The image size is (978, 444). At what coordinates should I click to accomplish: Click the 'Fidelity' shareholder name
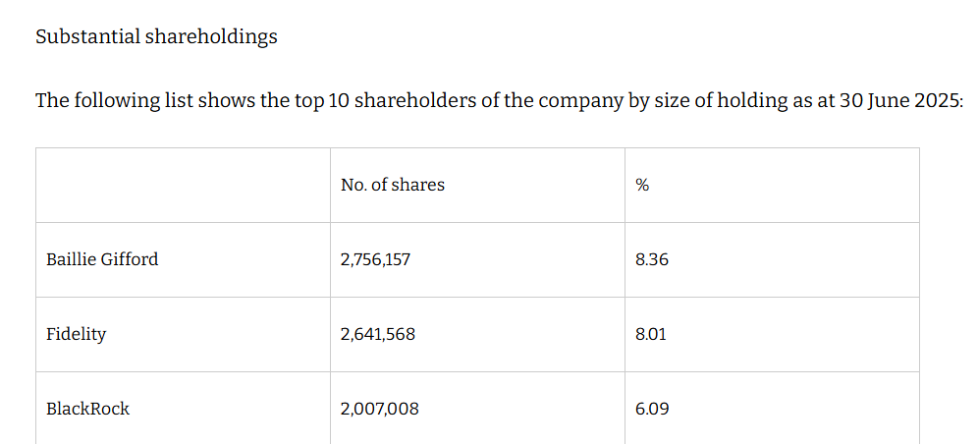click(x=76, y=334)
